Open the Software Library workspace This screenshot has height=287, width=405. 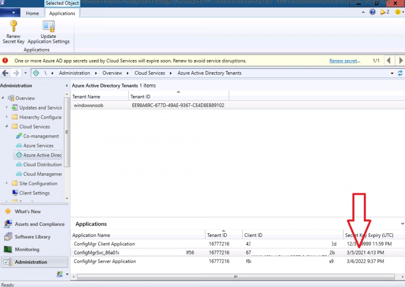click(x=32, y=237)
